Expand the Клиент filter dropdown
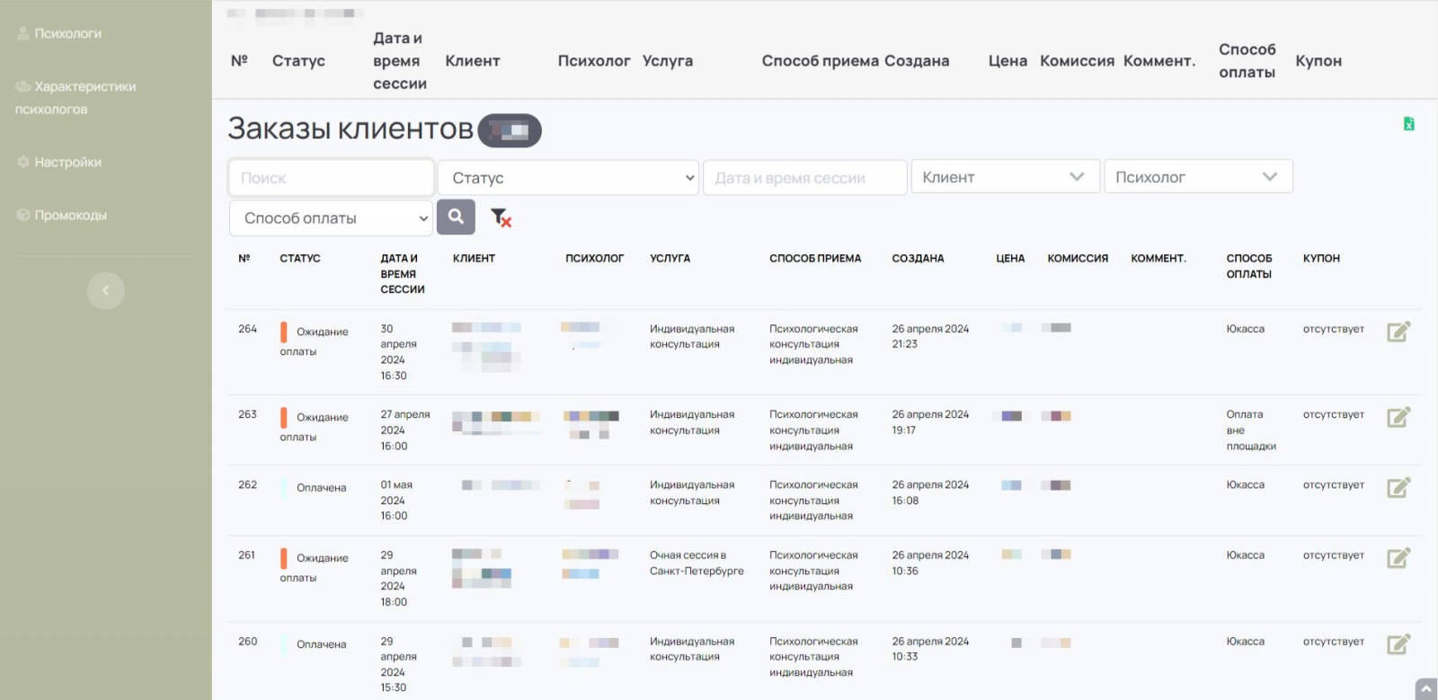Viewport: 1438px width, 700px height. coord(1005,177)
